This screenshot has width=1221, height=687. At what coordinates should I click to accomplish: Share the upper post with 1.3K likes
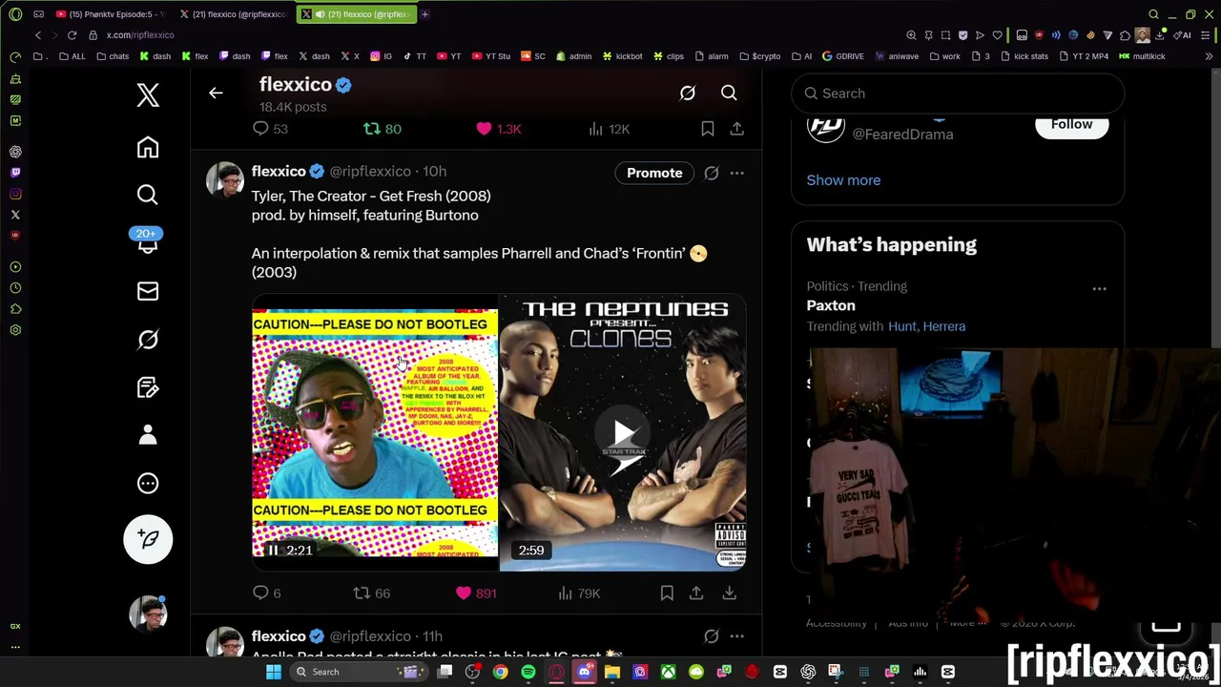(737, 129)
